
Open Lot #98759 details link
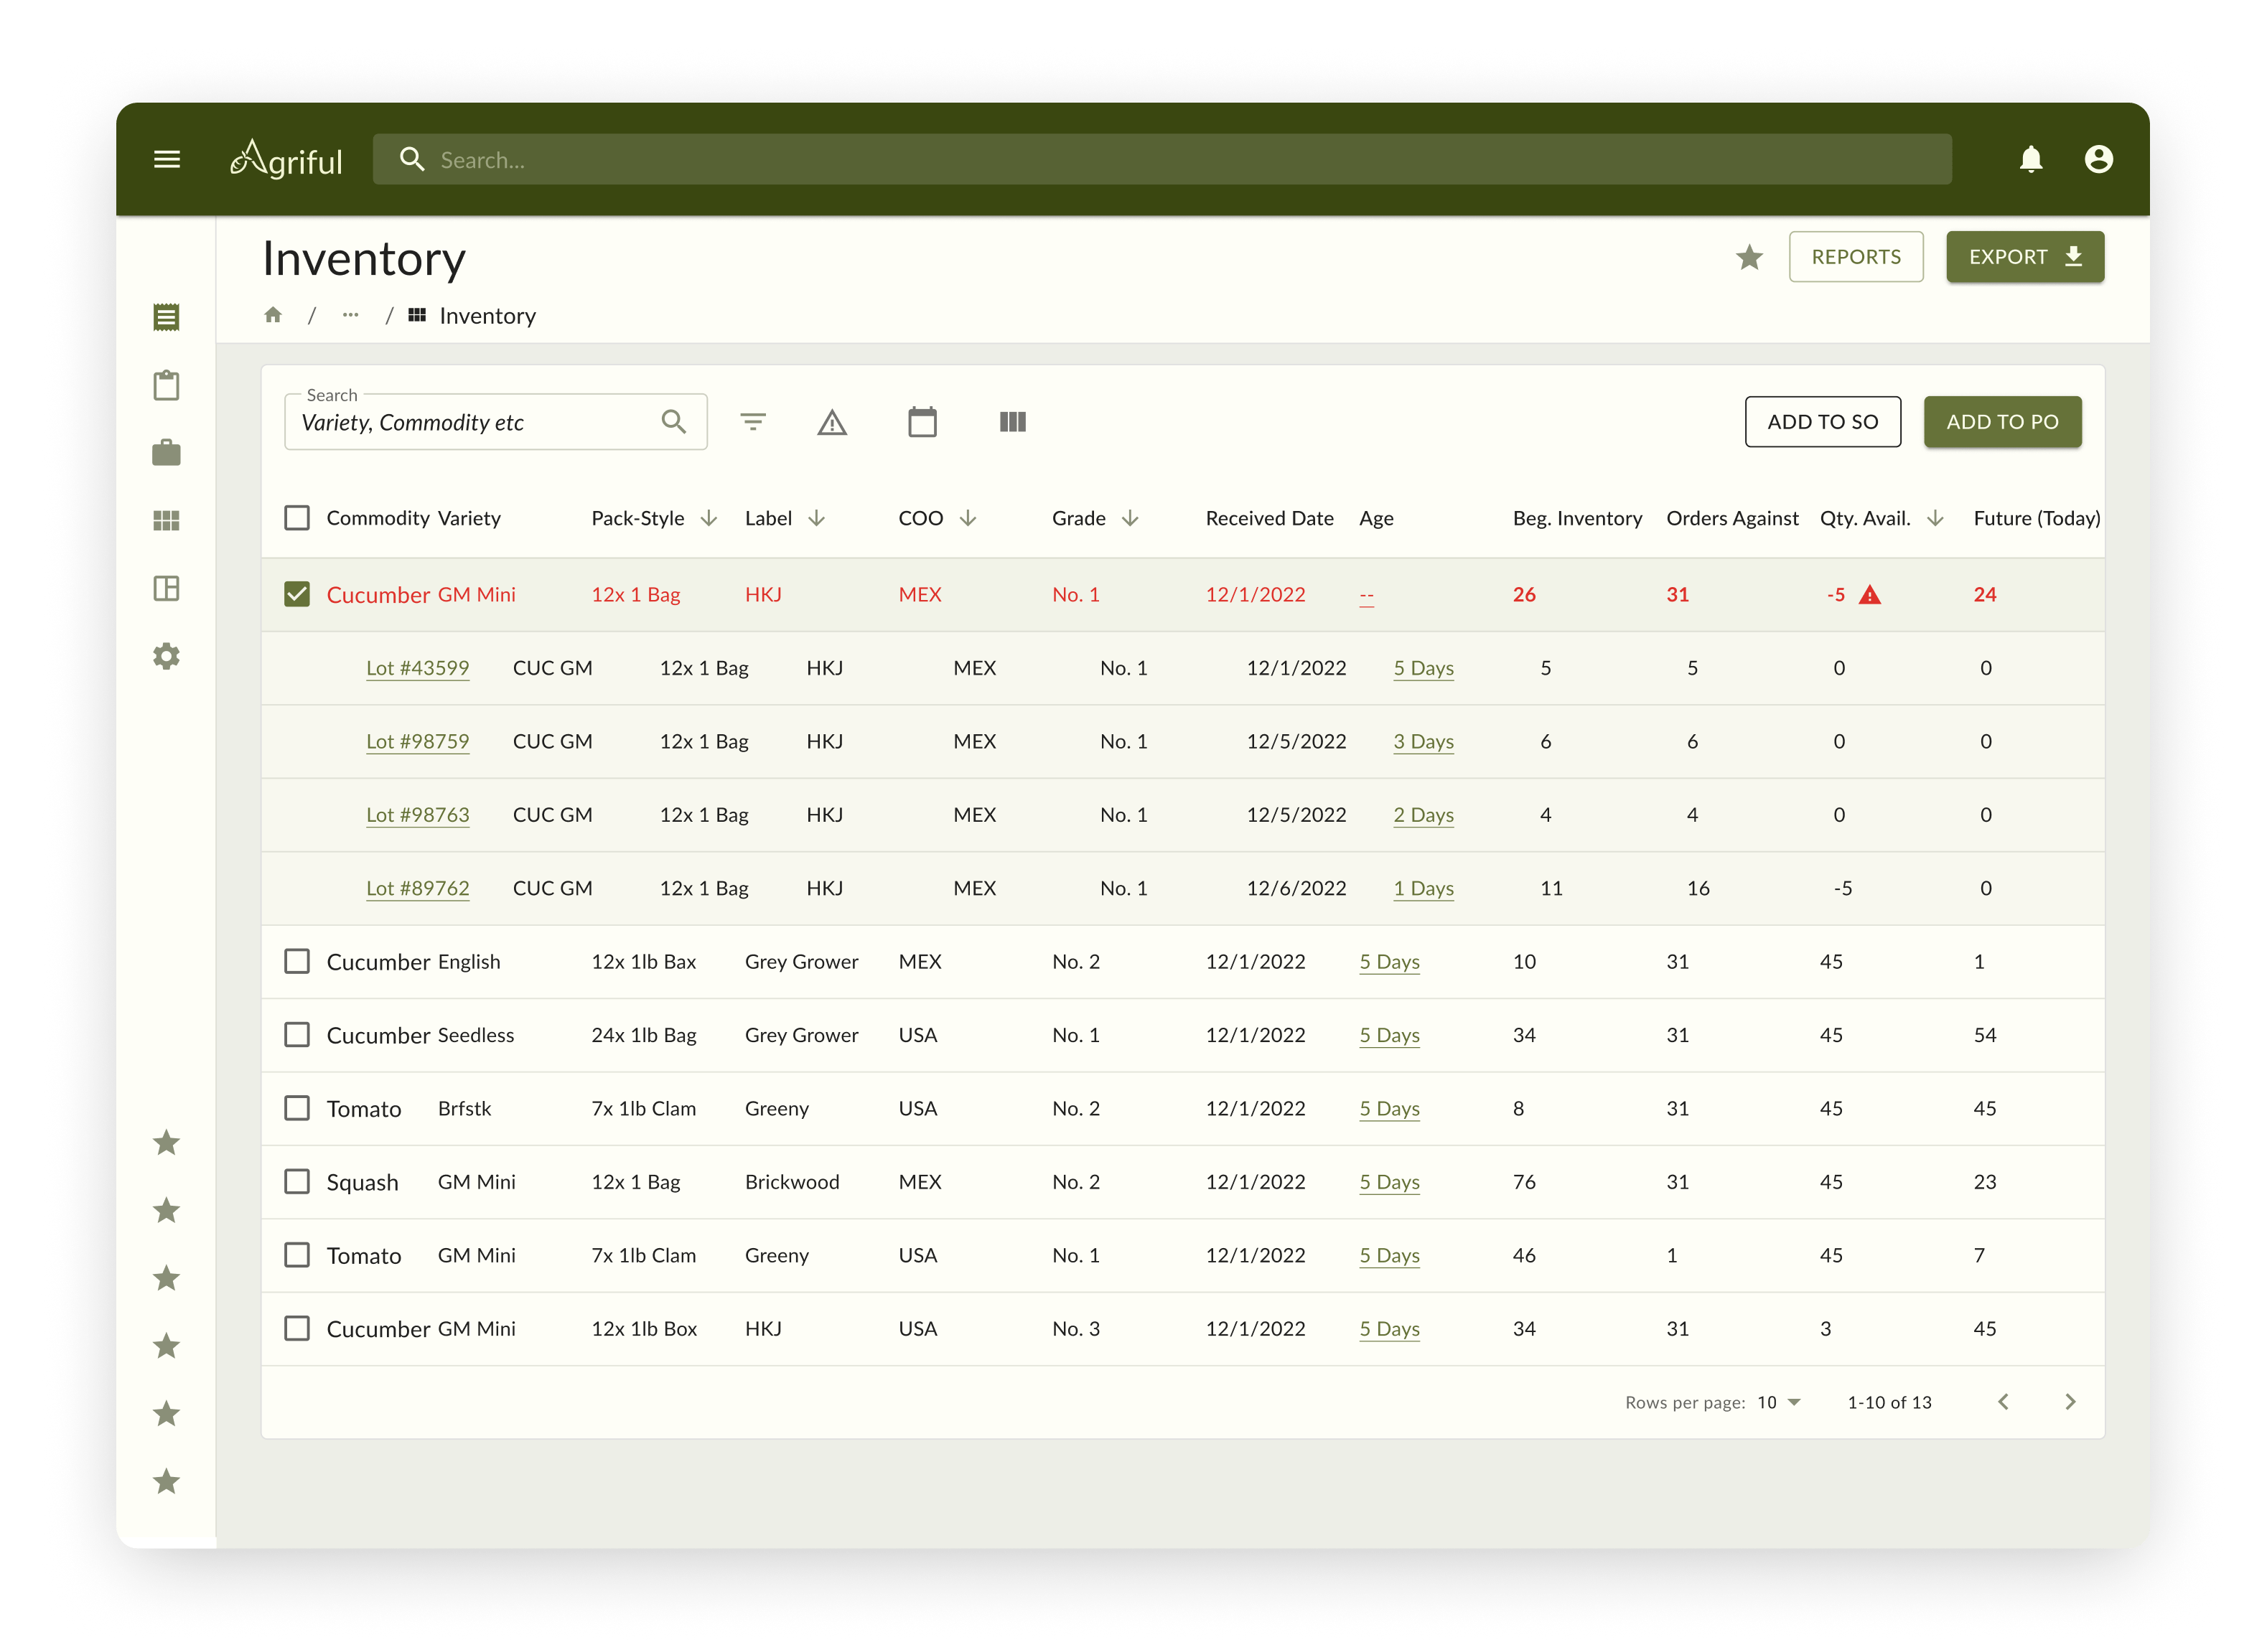click(418, 741)
